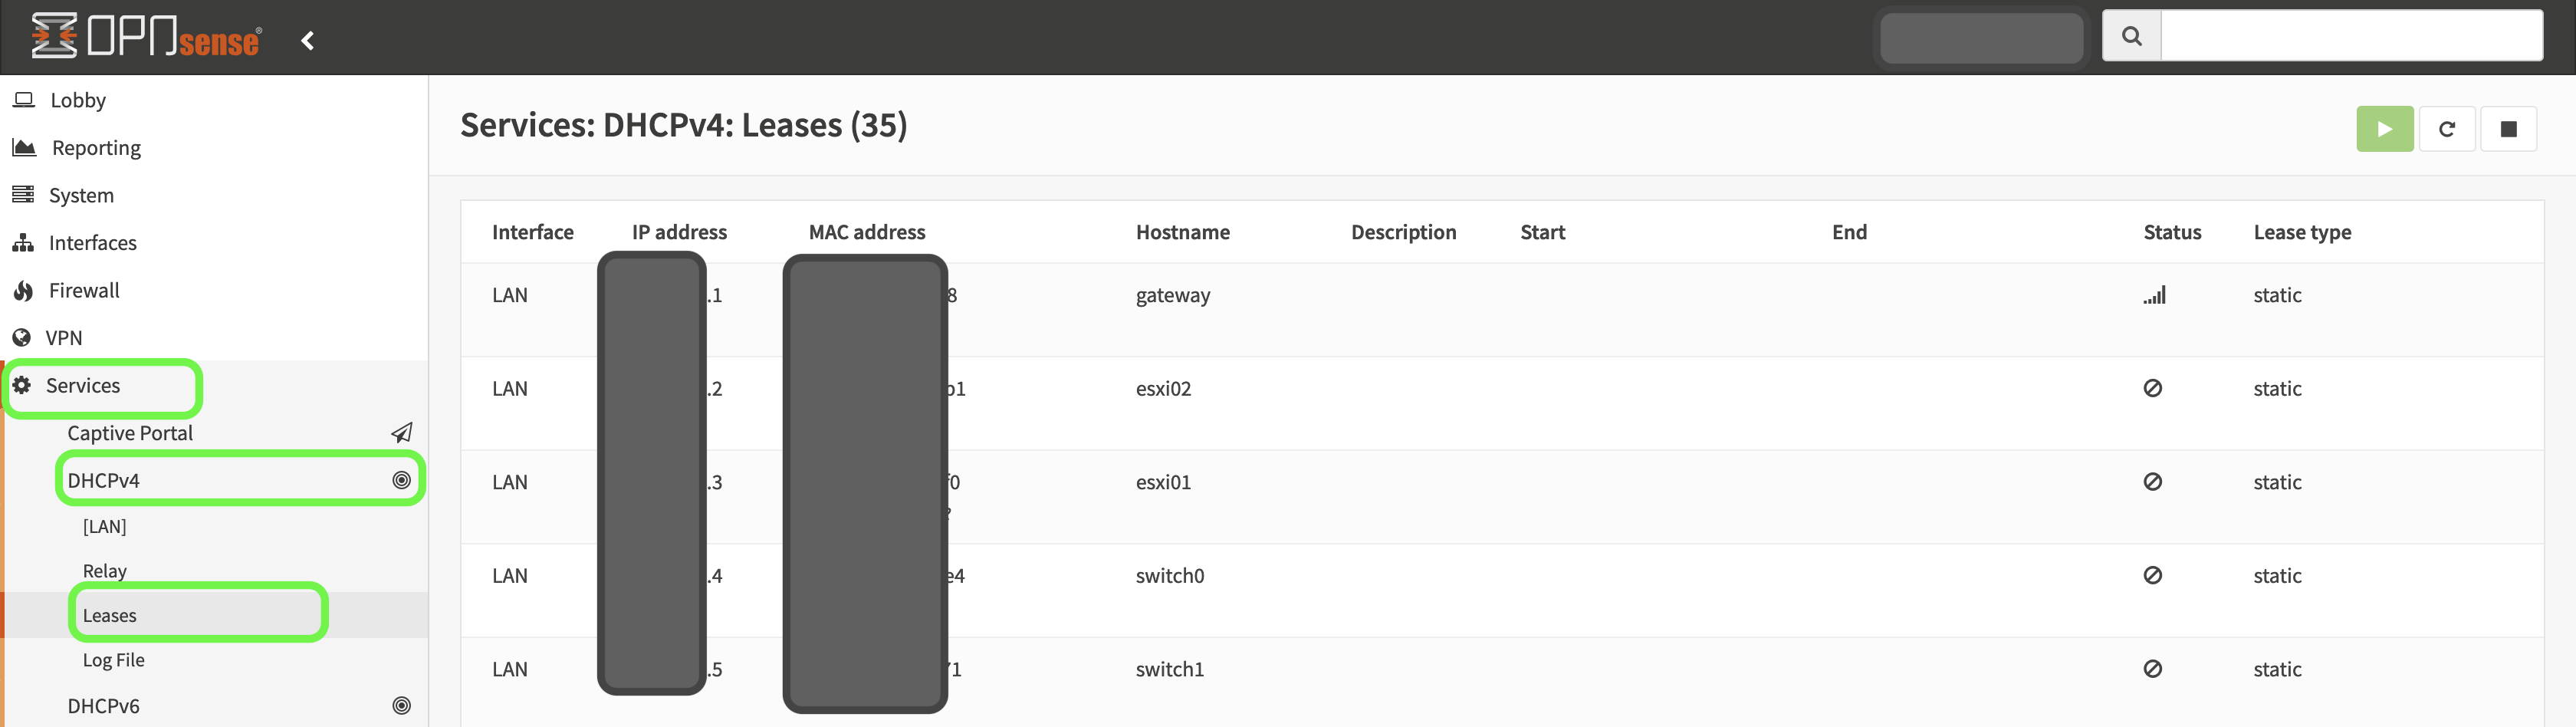Collapse the sidebar with the chevron arrow
The width and height of the screenshot is (2576, 727).
[x=308, y=40]
